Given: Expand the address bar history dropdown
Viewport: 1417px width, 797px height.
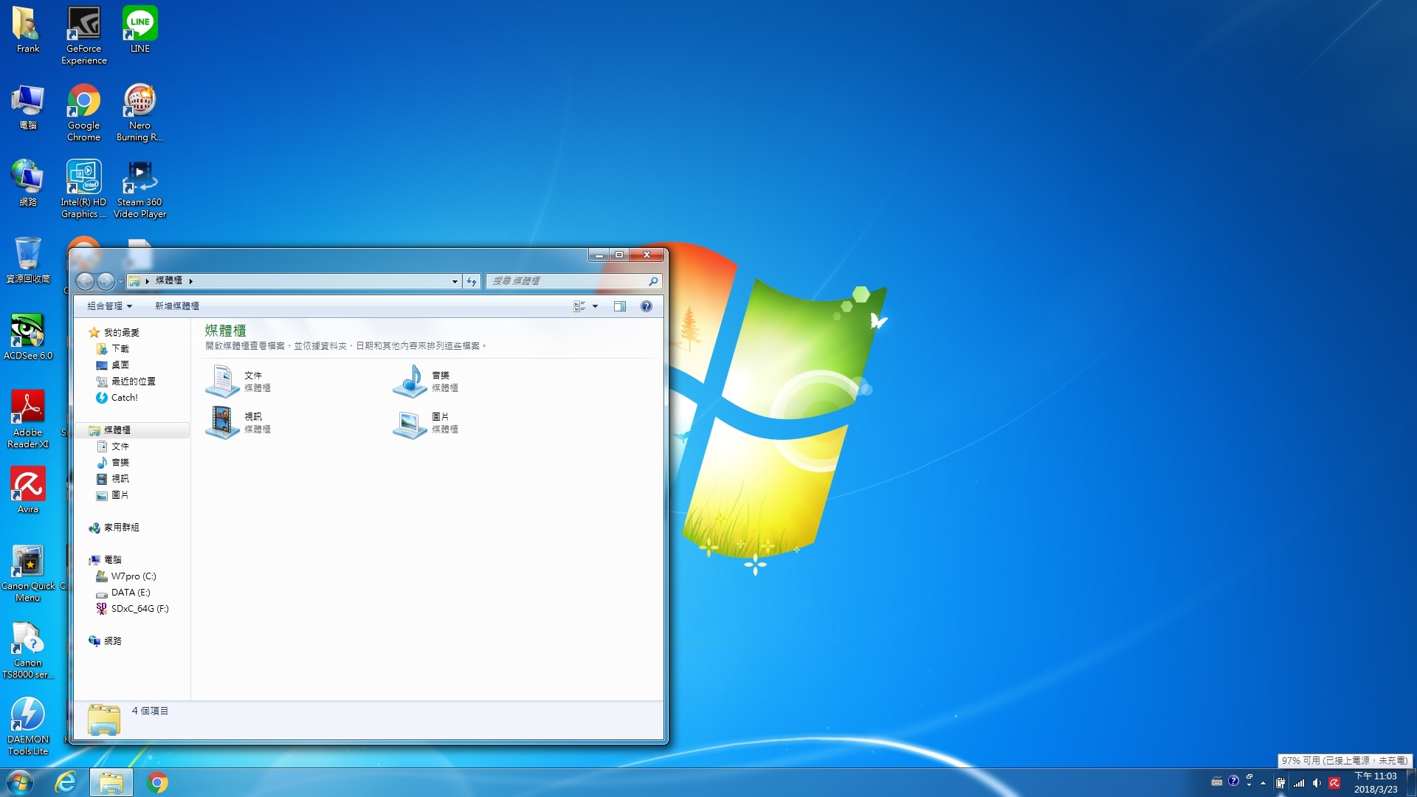Looking at the screenshot, I should 455,281.
